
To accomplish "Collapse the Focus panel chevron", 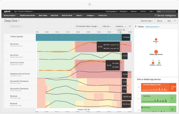I will pyautogui.click(x=136, y=26).
